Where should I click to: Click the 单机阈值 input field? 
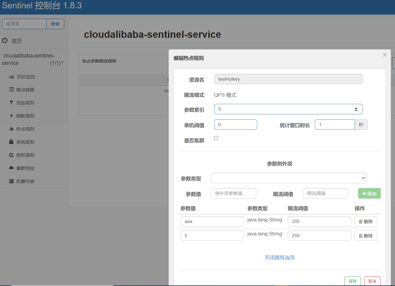click(236, 125)
